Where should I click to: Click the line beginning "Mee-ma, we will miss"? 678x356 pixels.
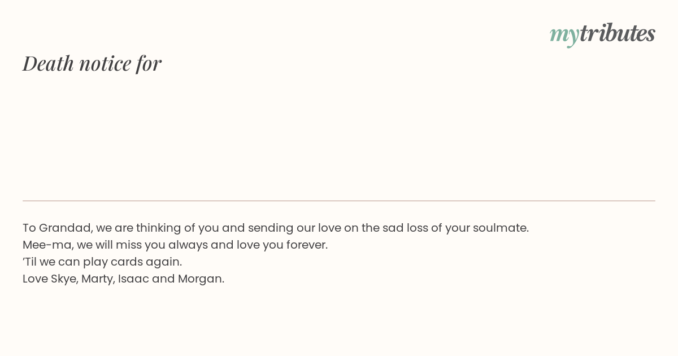[175, 245]
